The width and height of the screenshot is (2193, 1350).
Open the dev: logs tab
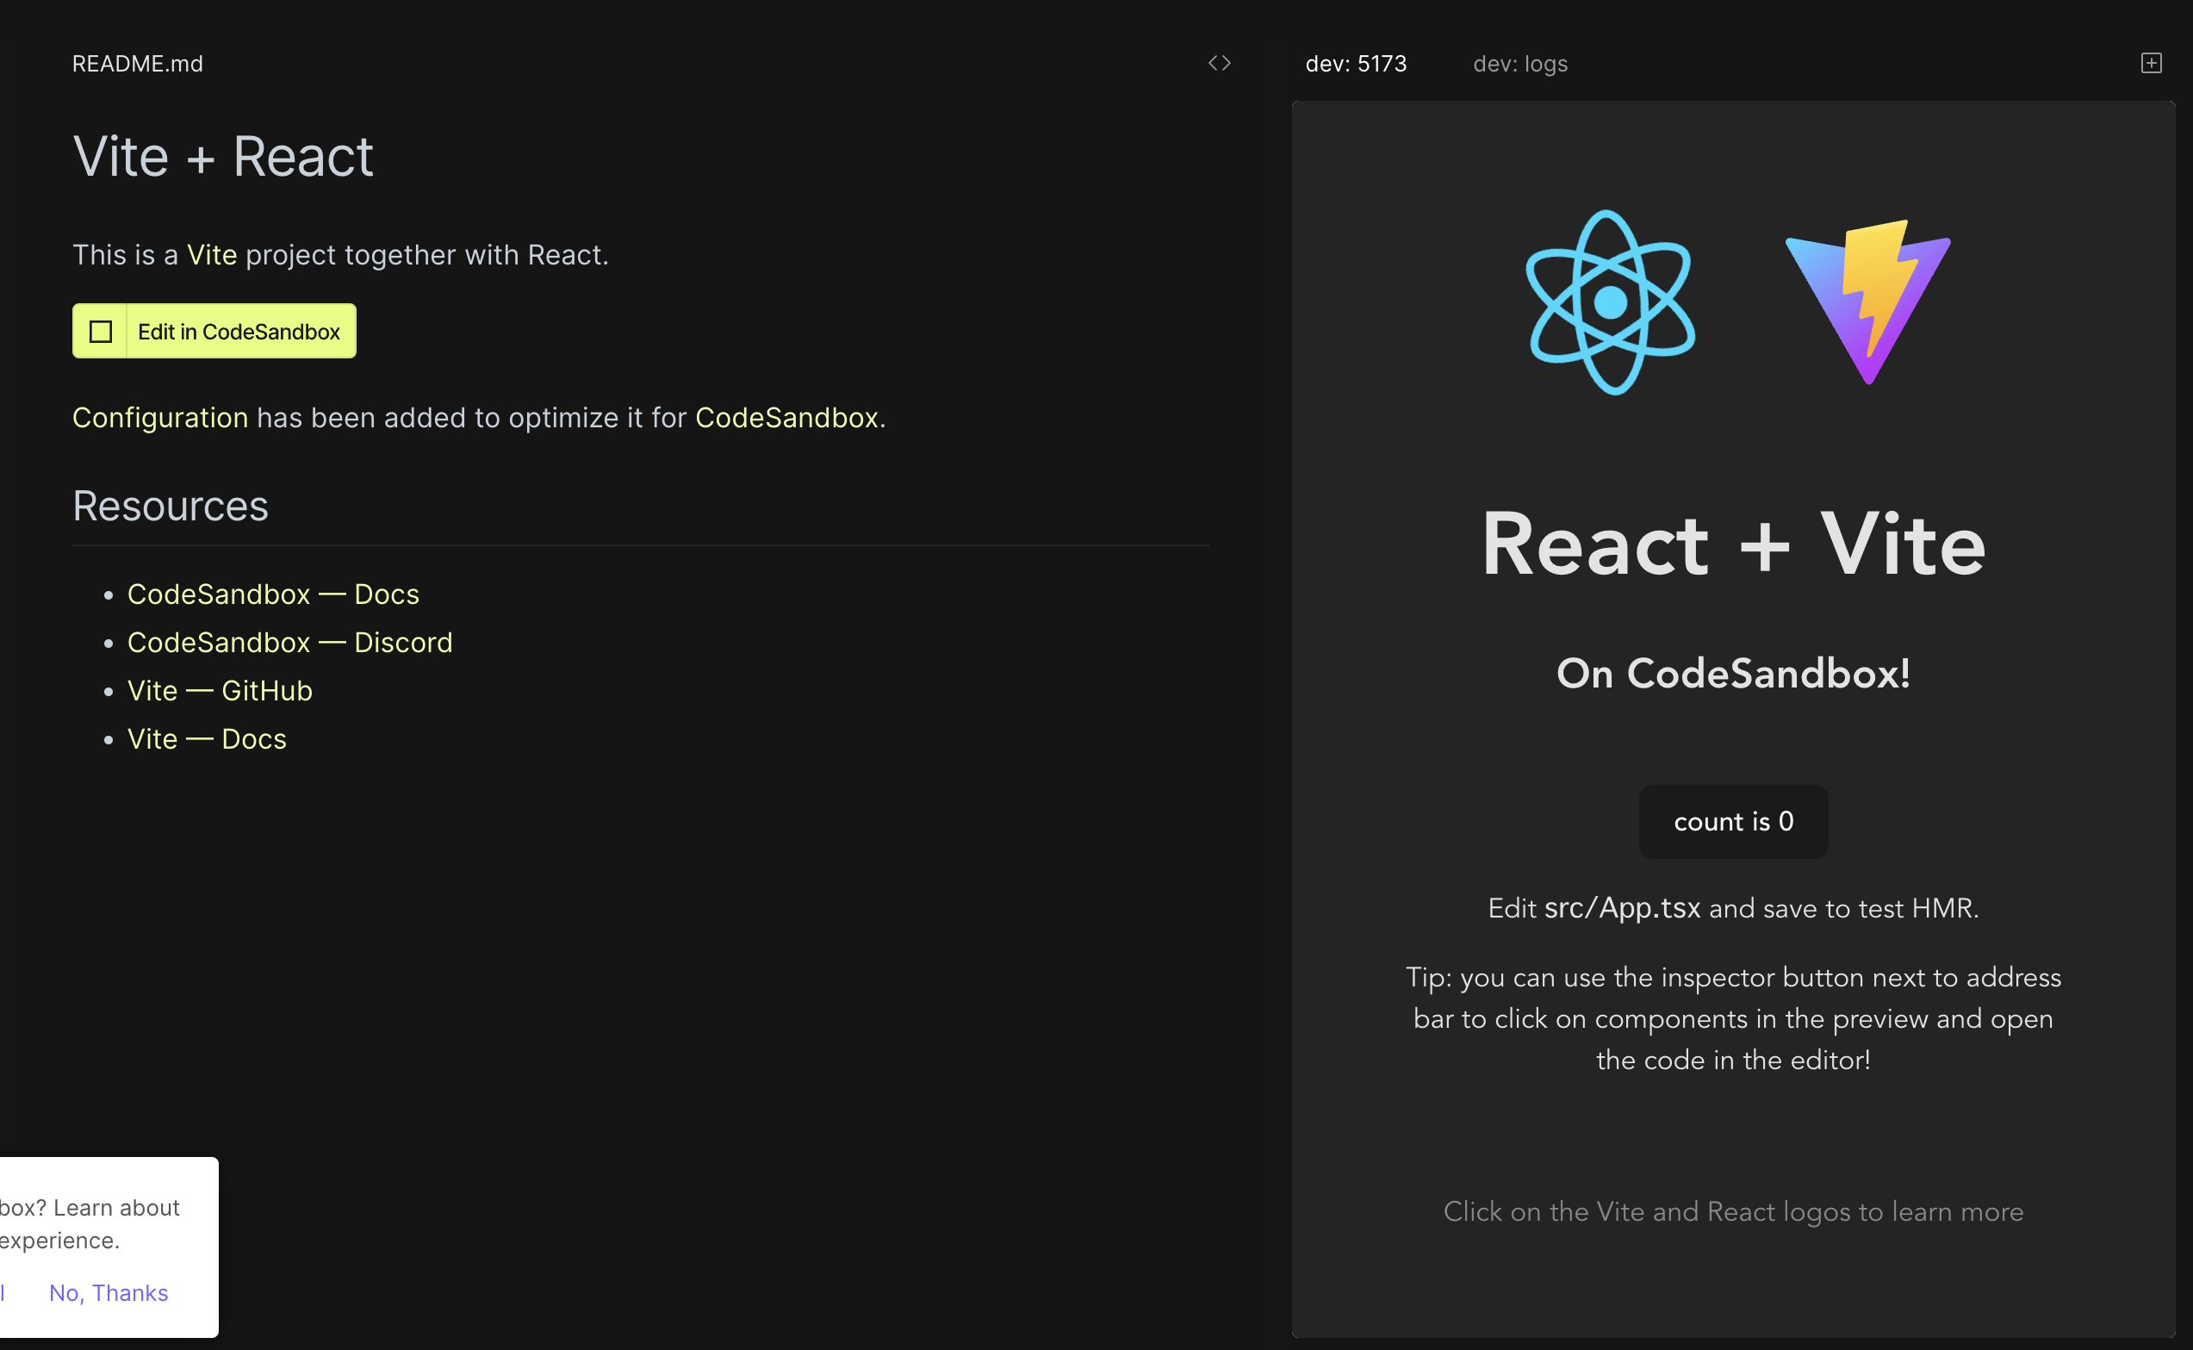coord(1520,65)
